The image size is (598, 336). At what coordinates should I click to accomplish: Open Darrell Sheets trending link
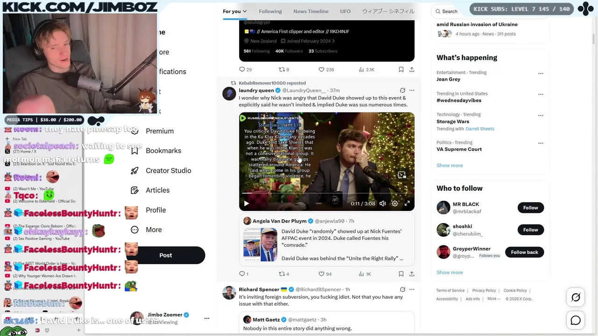(x=480, y=129)
